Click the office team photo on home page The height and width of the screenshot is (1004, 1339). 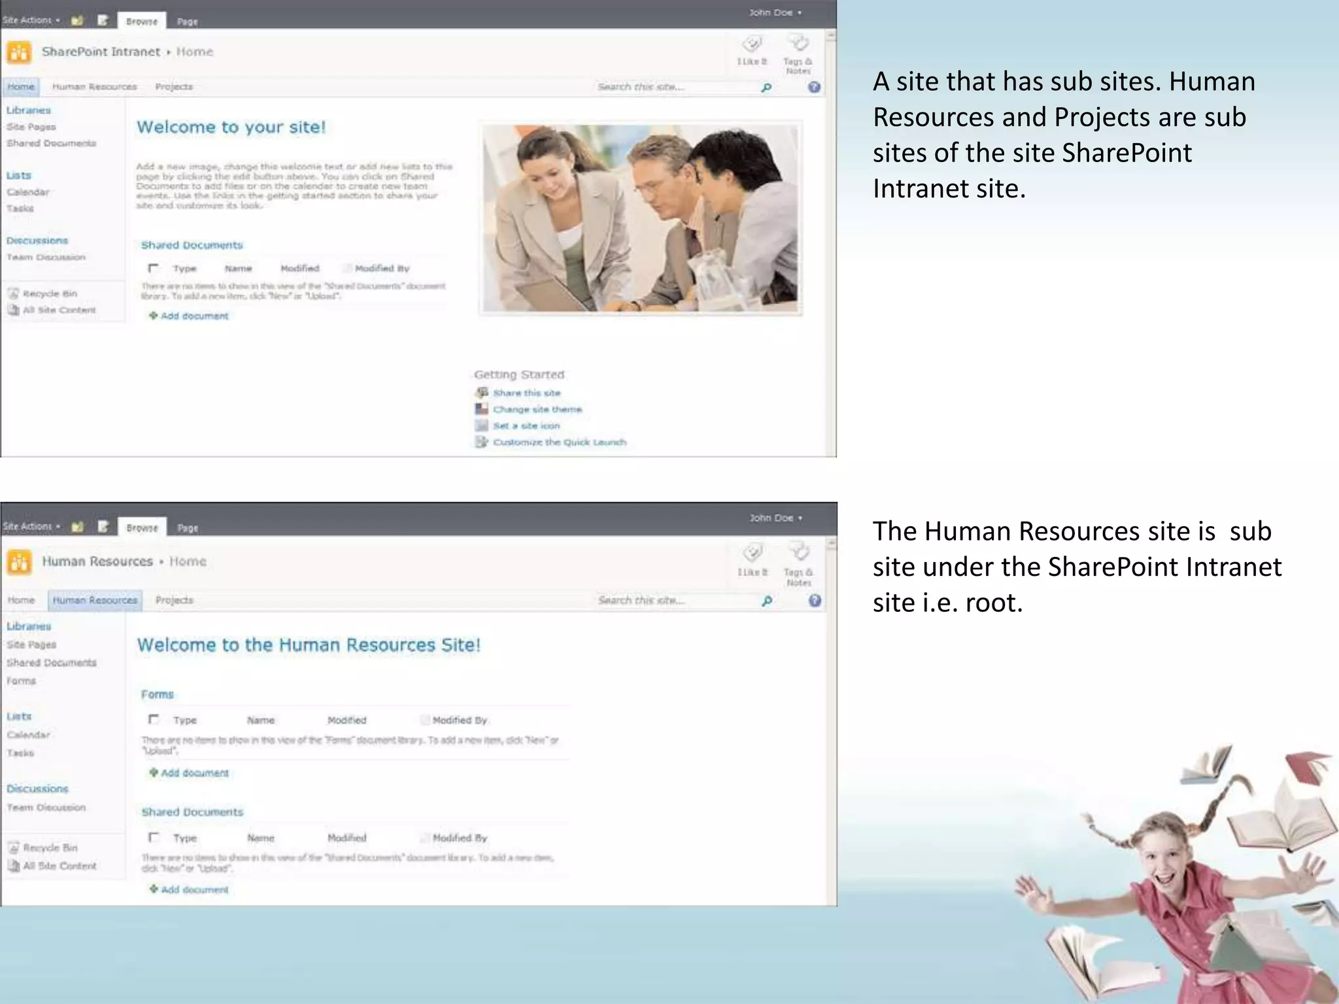pos(640,218)
